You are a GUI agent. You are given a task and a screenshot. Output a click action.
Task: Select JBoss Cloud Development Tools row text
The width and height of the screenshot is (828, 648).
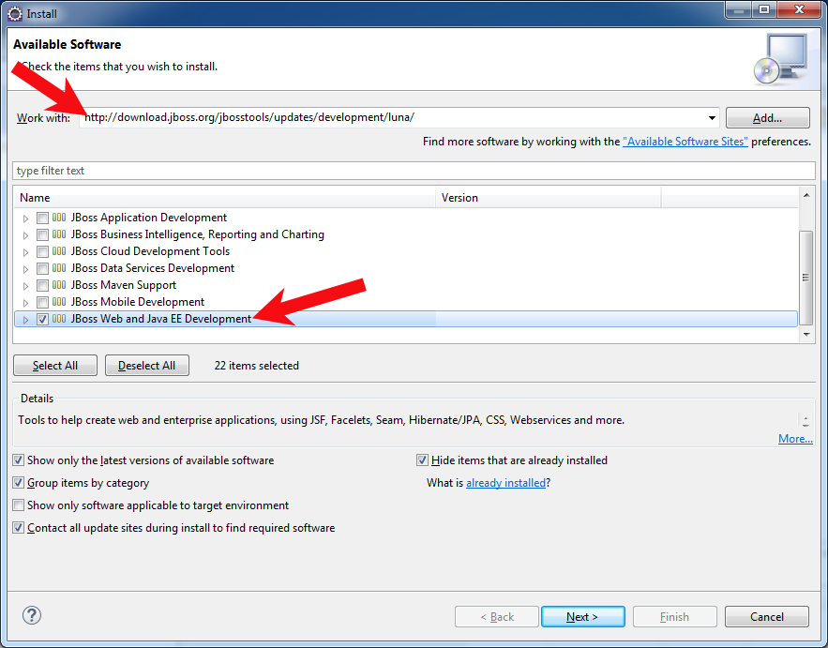(x=150, y=251)
